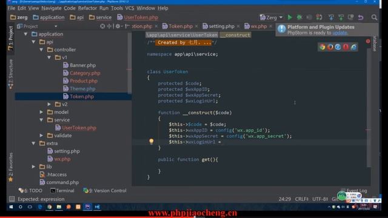
Task: Select command.php in the project tree
Action: [x=59, y=182]
